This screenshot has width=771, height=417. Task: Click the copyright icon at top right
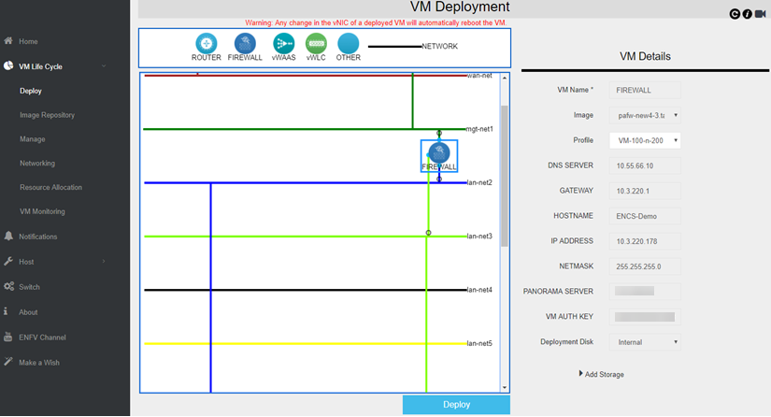tap(735, 14)
